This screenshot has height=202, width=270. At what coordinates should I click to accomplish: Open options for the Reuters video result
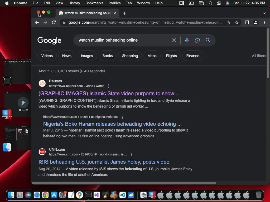pos(108,86)
